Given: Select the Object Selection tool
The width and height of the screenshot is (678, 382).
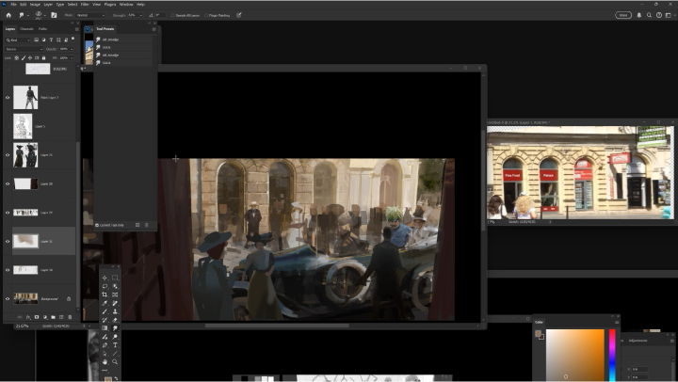Looking at the screenshot, I should 115,286.
